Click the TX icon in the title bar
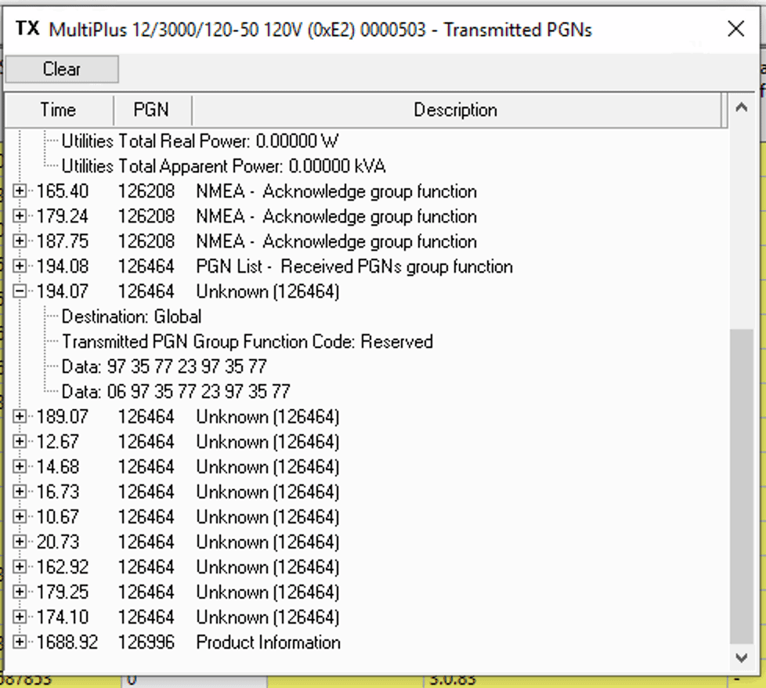 coord(27,28)
